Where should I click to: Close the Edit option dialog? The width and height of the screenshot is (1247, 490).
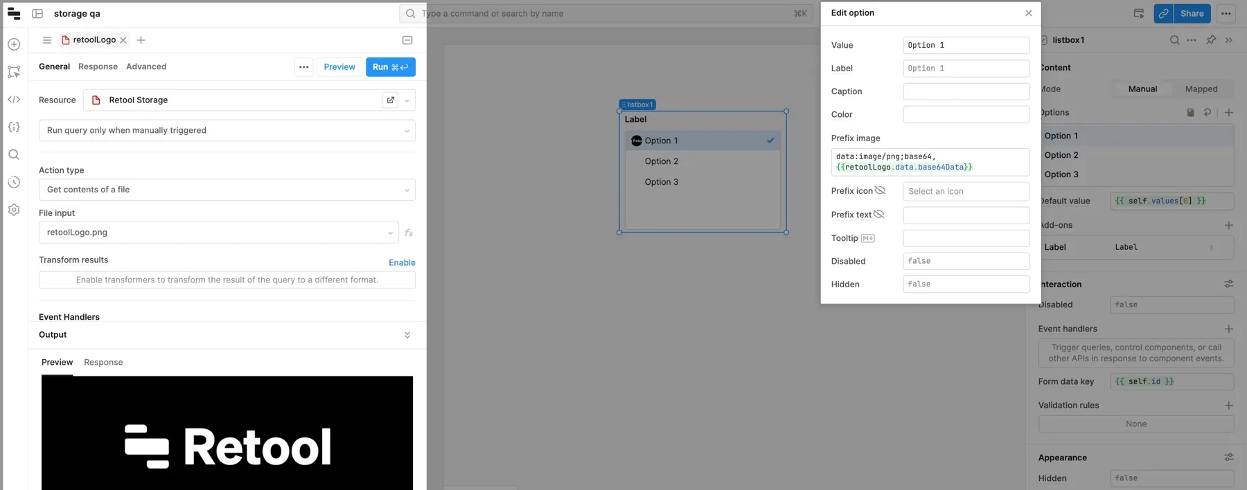[1029, 13]
